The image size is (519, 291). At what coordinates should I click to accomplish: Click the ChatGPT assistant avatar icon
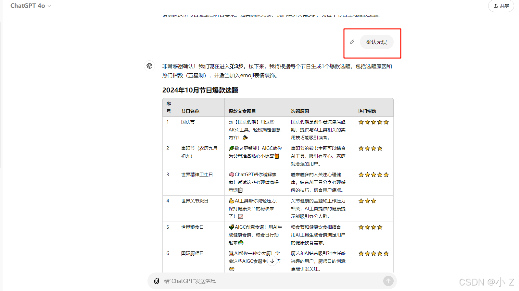click(149, 66)
